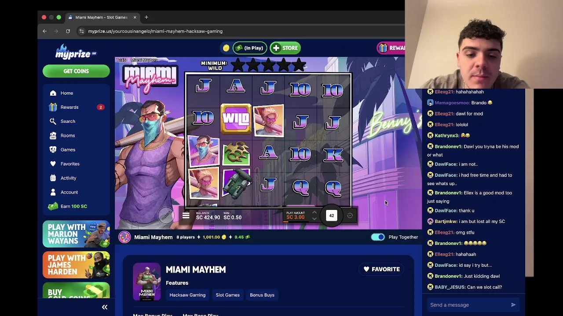Click the myprize logo
Screen dimensions: 563x316
coord(76,52)
